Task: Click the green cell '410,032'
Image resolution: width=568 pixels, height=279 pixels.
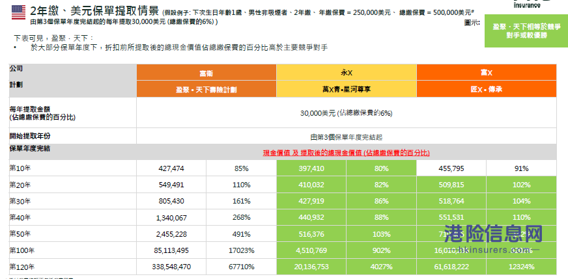Action: point(311,185)
